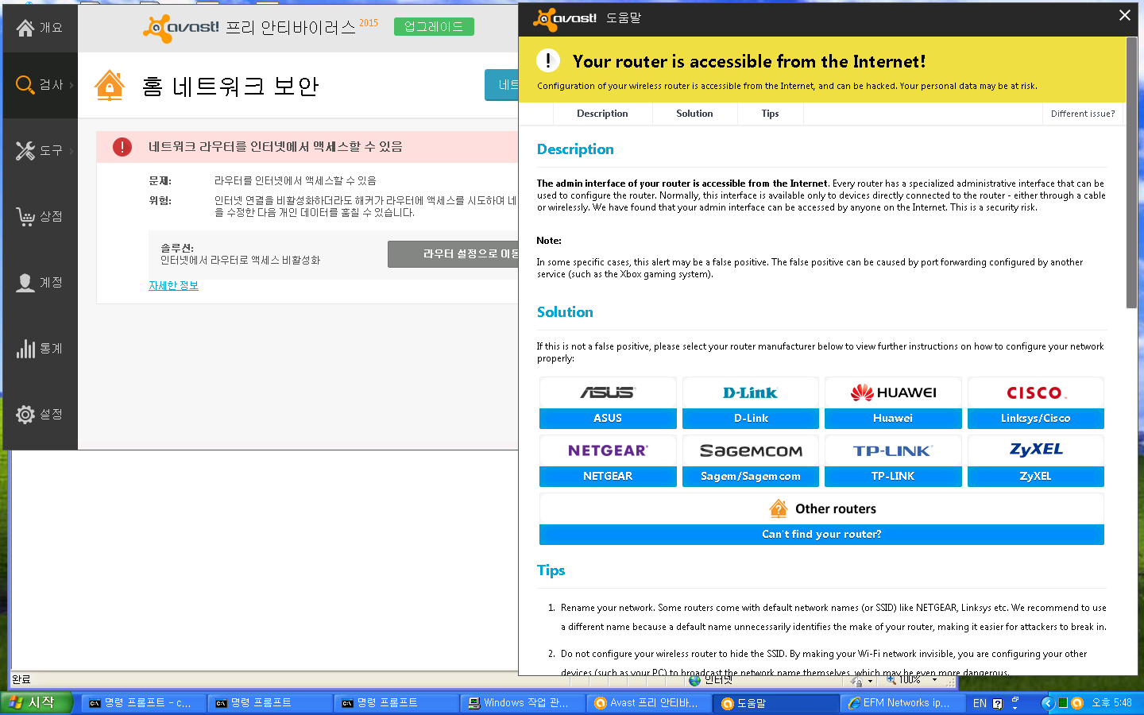Click the Other routers house icon
Image resolution: width=1144 pixels, height=715 pixels.
[779, 508]
